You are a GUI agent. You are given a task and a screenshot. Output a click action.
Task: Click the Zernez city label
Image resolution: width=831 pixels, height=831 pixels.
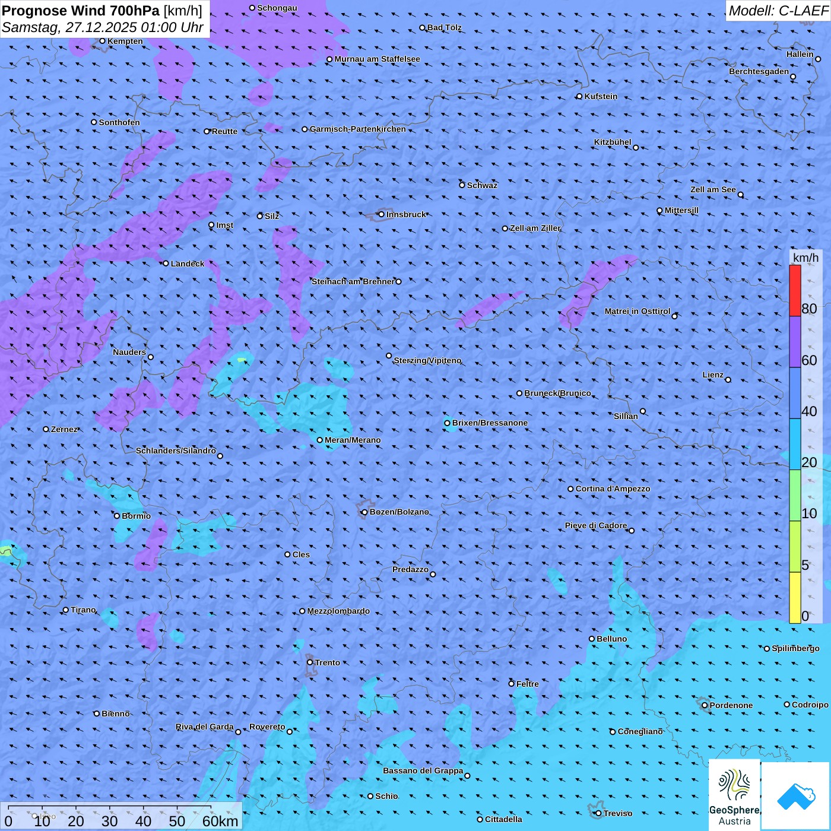tap(64, 429)
